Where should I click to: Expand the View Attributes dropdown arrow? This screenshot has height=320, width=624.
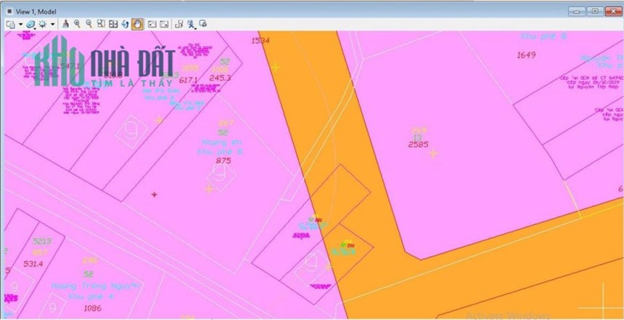point(20,25)
